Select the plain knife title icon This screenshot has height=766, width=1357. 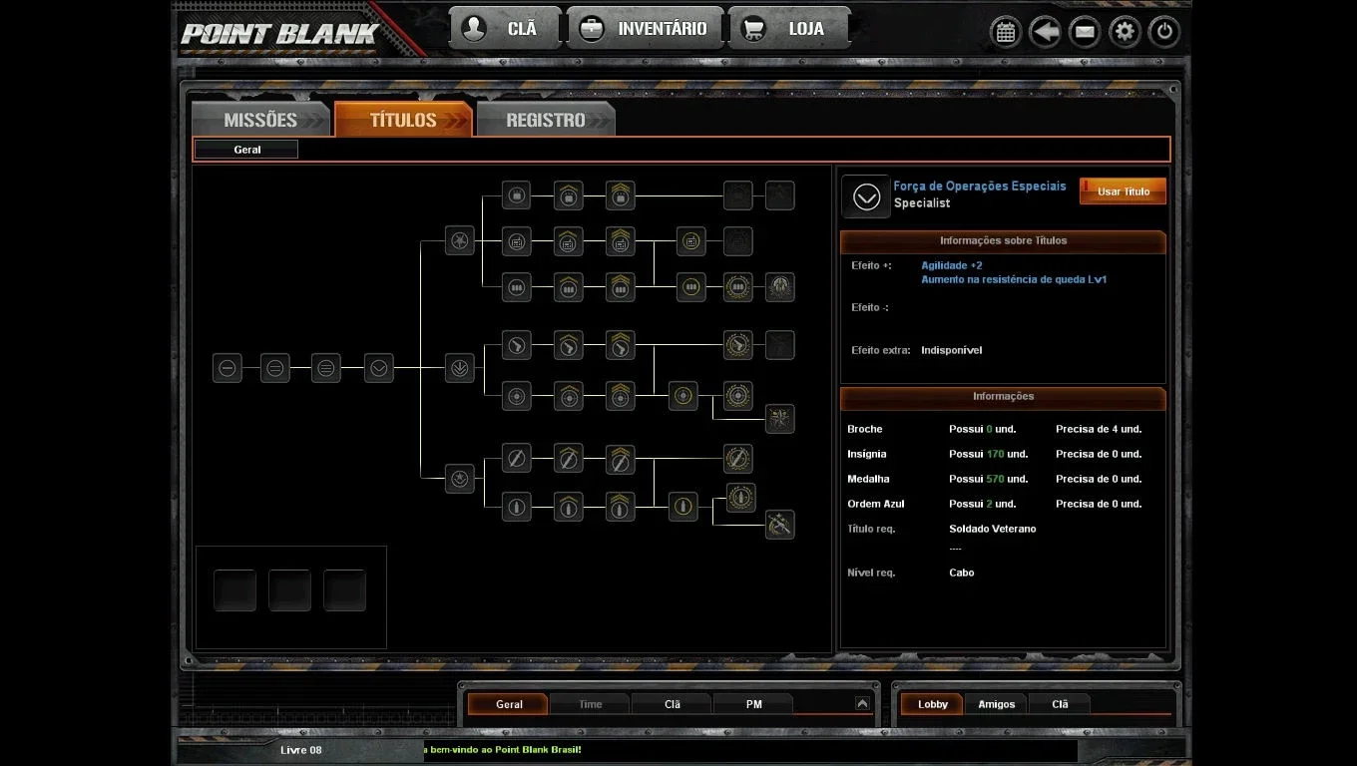[516, 459]
